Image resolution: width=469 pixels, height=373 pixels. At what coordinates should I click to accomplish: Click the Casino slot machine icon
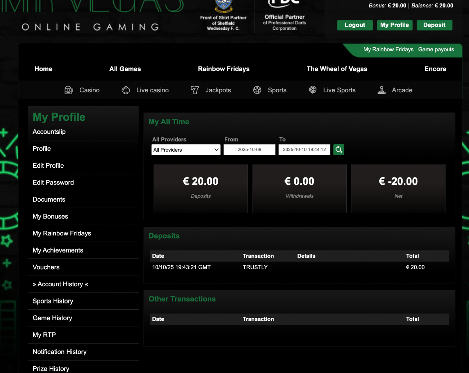tap(69, 90)
